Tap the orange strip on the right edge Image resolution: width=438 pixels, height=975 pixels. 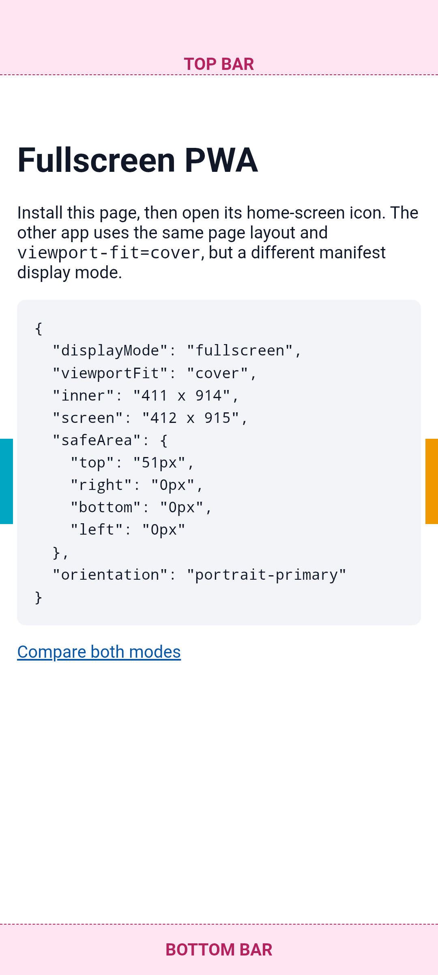pos(432,481)
